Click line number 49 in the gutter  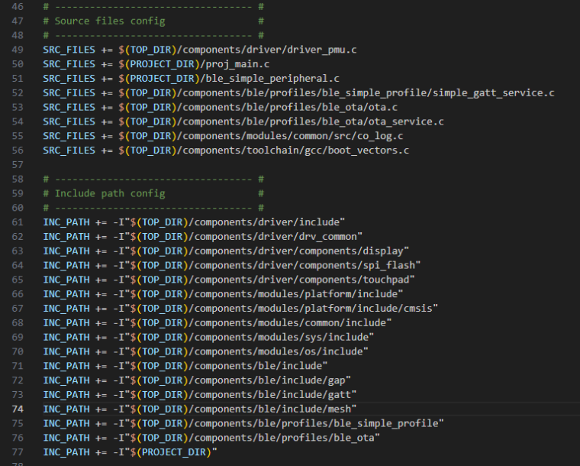pyautogui.click(x=18, y=50)
